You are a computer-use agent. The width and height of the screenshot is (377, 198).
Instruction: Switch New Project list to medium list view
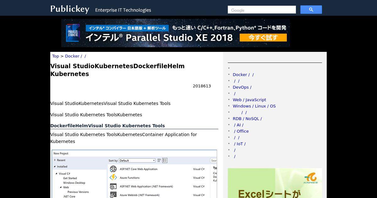165,160
